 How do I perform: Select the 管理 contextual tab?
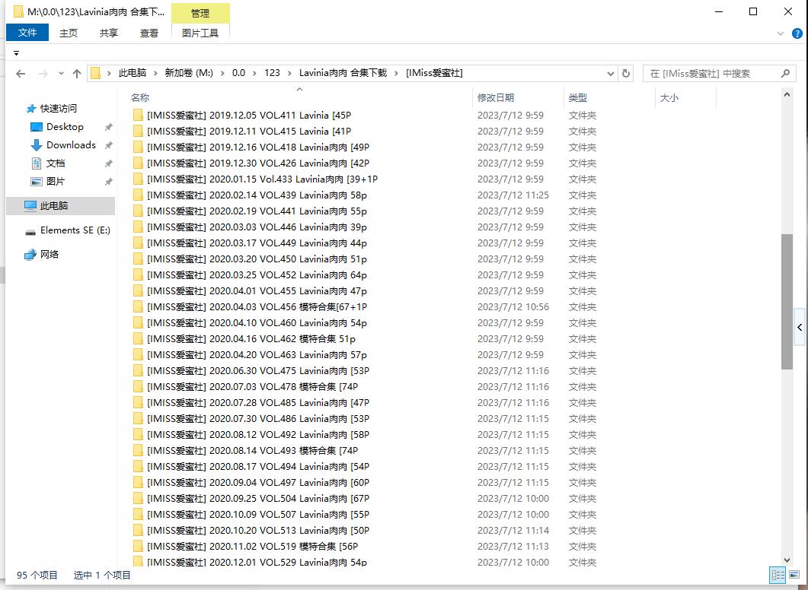[200, 14]
